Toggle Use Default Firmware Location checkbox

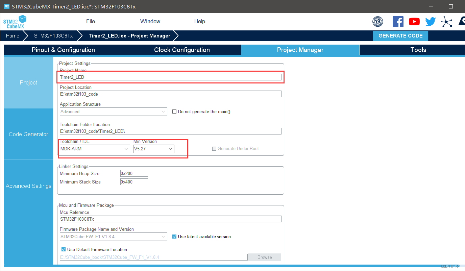click(x=64, y=249)
